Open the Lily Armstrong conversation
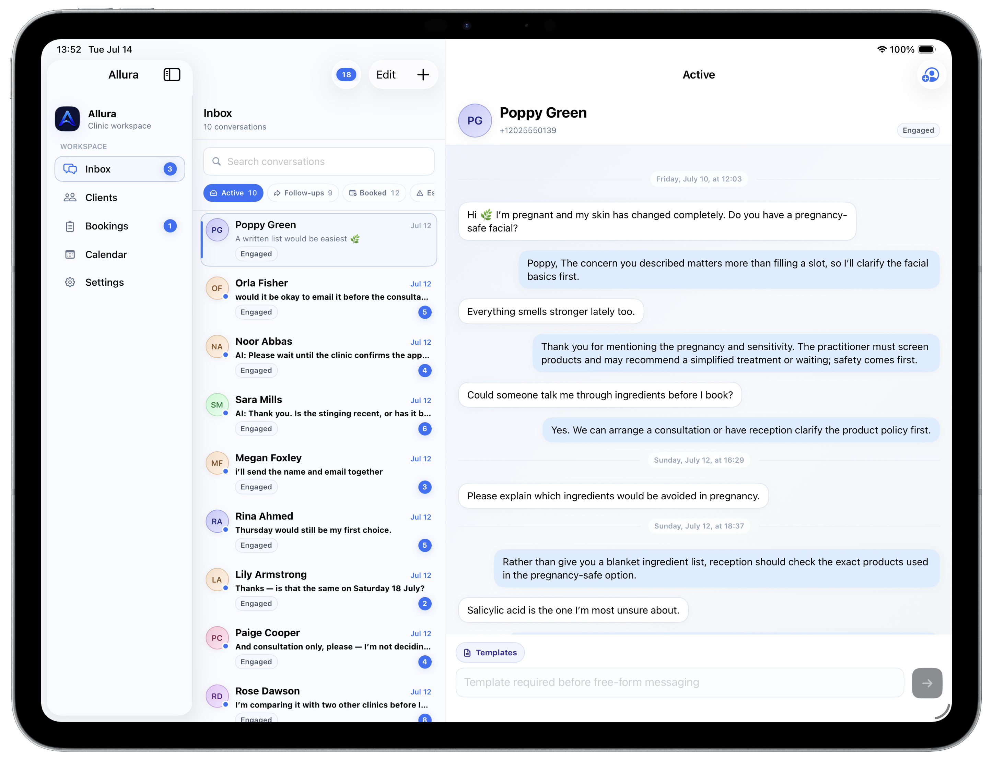993x761 pixels. coord(319,590)
